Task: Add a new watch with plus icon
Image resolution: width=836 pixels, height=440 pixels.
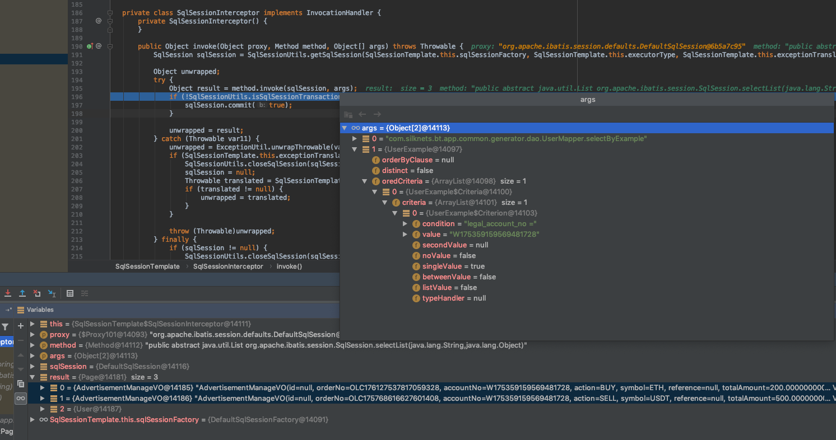Action: pyautogui.click(x=21, y=325)
